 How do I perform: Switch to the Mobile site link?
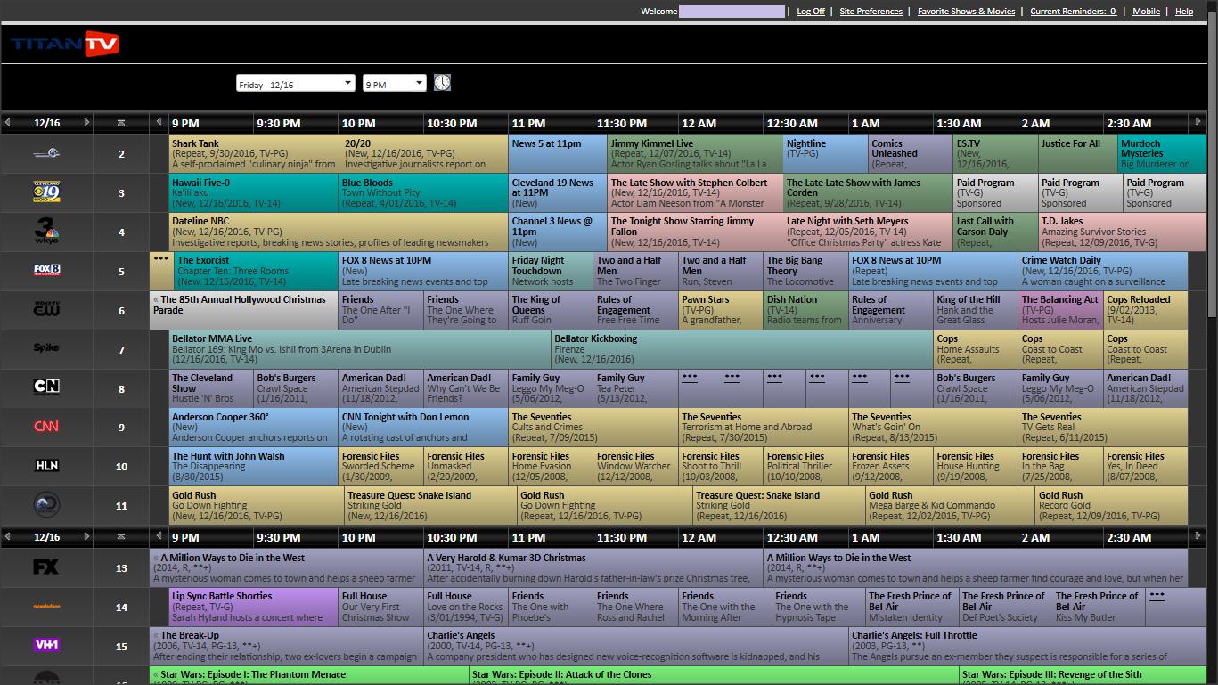click(1146, 12)
